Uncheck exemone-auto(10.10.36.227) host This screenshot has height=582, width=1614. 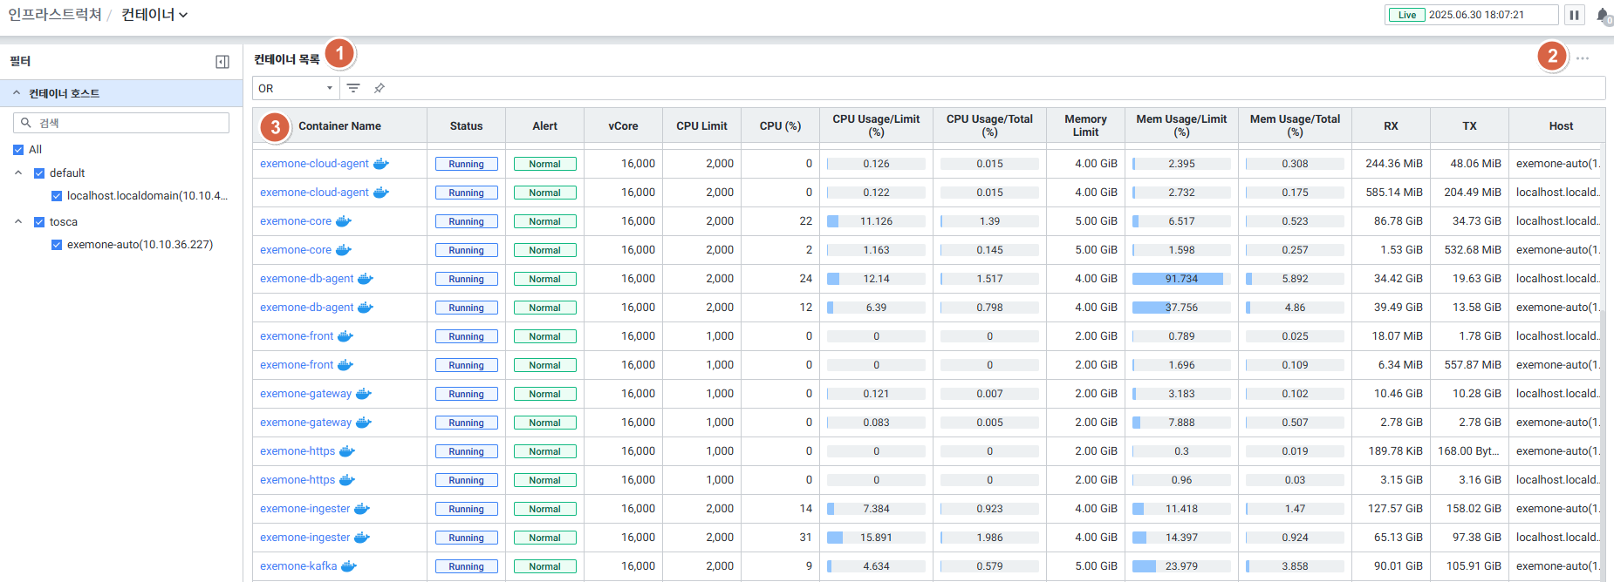point(57,245)
